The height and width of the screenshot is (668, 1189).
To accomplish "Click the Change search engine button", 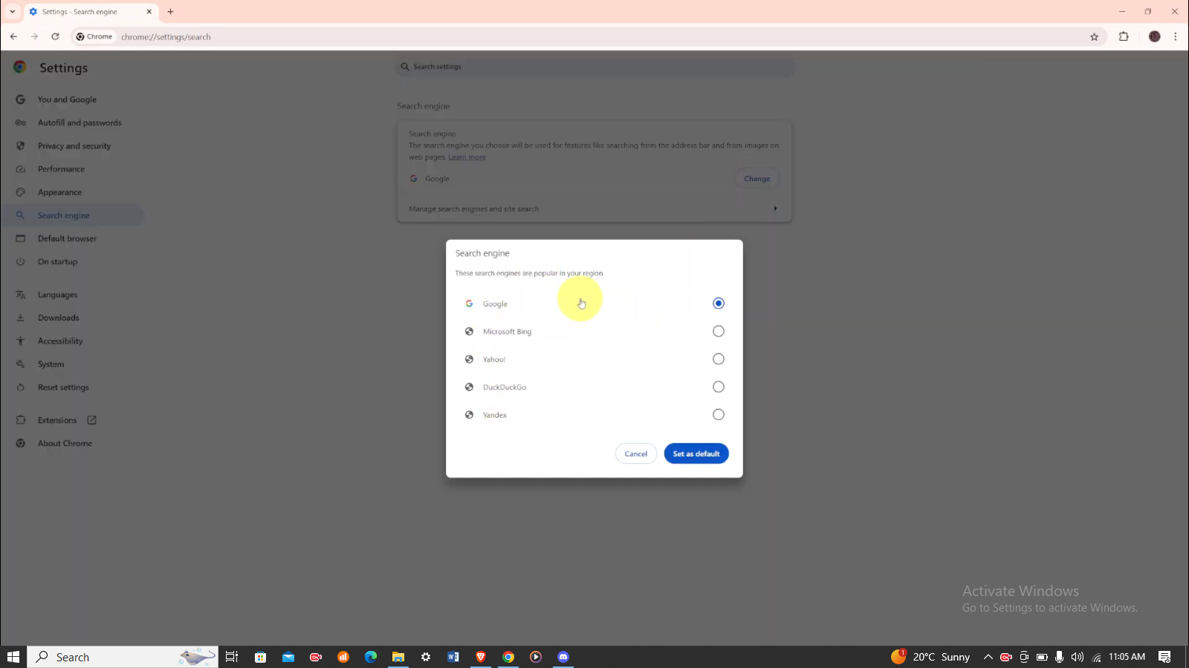I will tap(757, 178).
